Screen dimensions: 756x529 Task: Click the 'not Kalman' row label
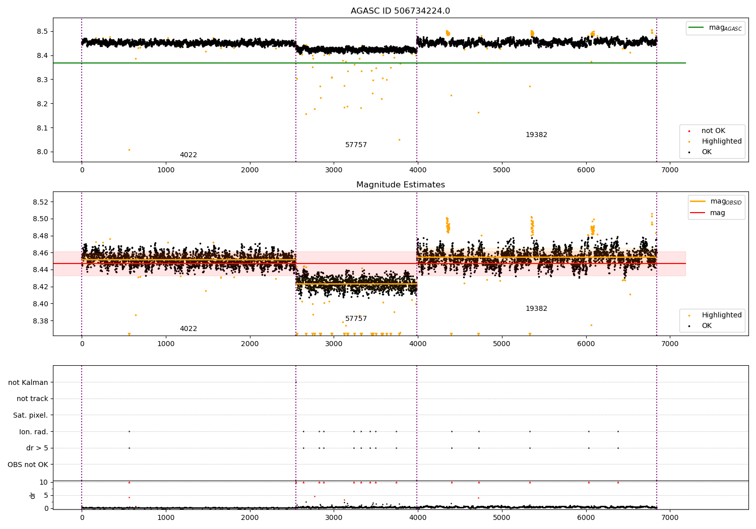click(x=28, y=382)
